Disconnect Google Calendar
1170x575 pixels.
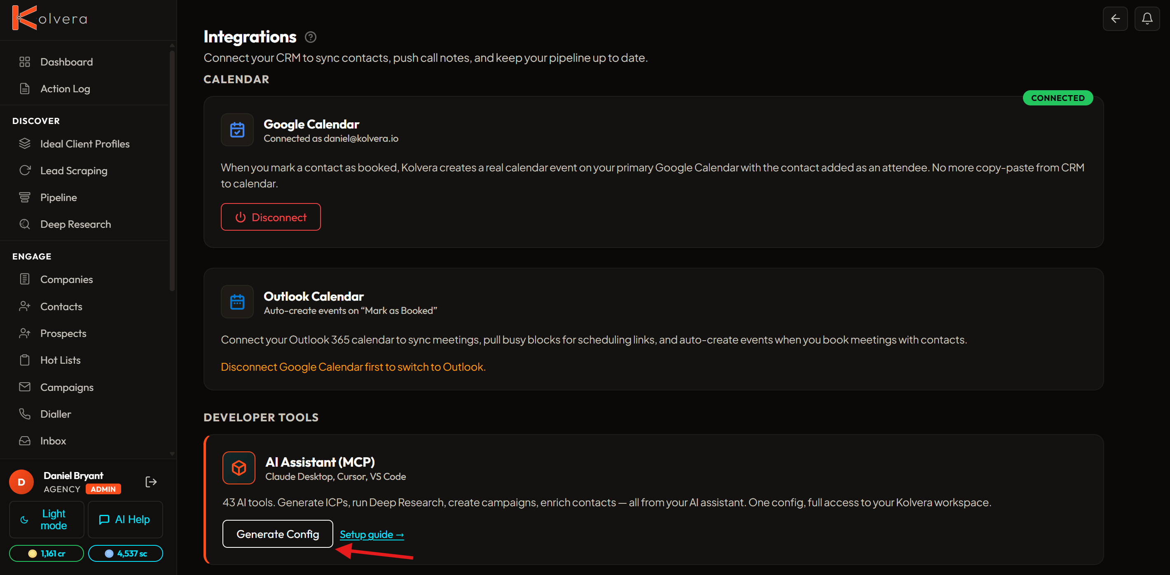point(271,217)
